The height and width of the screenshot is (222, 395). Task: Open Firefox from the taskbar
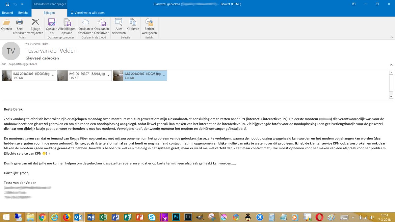click(66, 217)
